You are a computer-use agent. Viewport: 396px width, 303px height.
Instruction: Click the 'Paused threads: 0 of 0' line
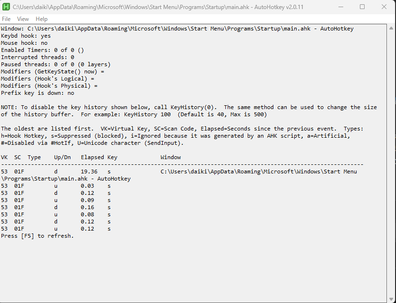tap(56, 64)
